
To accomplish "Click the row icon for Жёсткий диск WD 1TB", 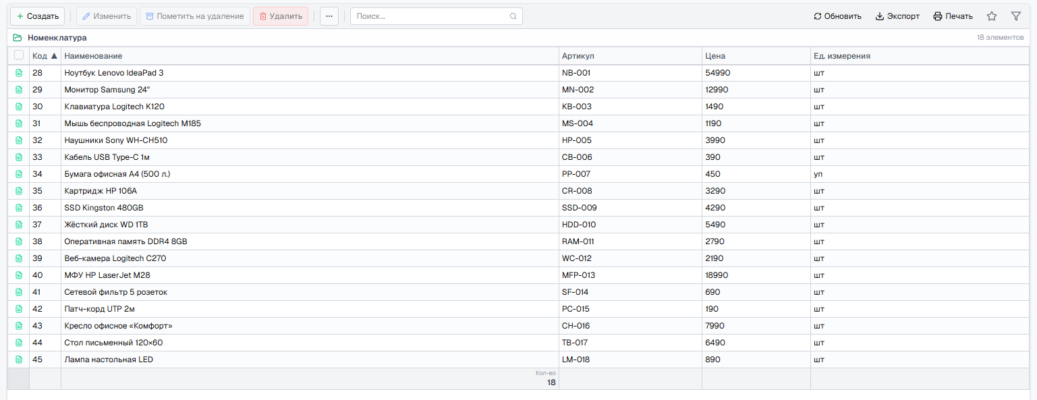I will [19, 225].
